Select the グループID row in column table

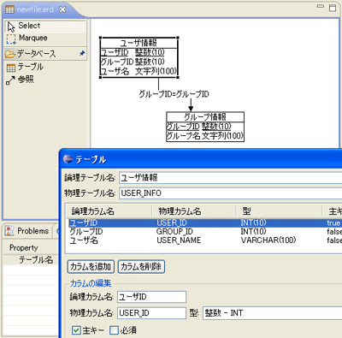[x=205, y=231]
